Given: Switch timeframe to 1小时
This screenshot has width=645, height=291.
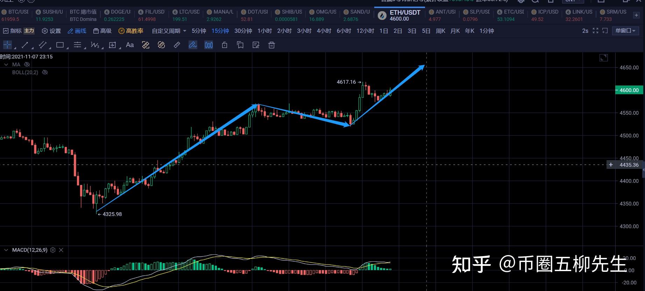Looking at the screenshot, I should [264, 31].
